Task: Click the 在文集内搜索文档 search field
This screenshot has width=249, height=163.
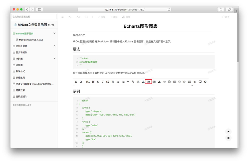Action: coord(34,17)
